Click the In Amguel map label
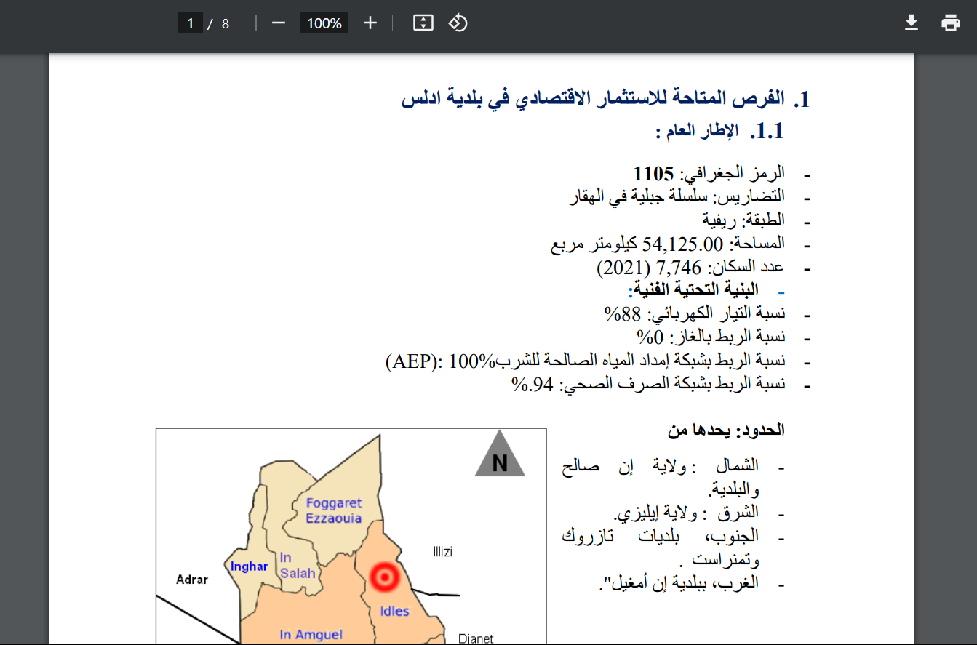977x645 pixels. click(311, 635)
